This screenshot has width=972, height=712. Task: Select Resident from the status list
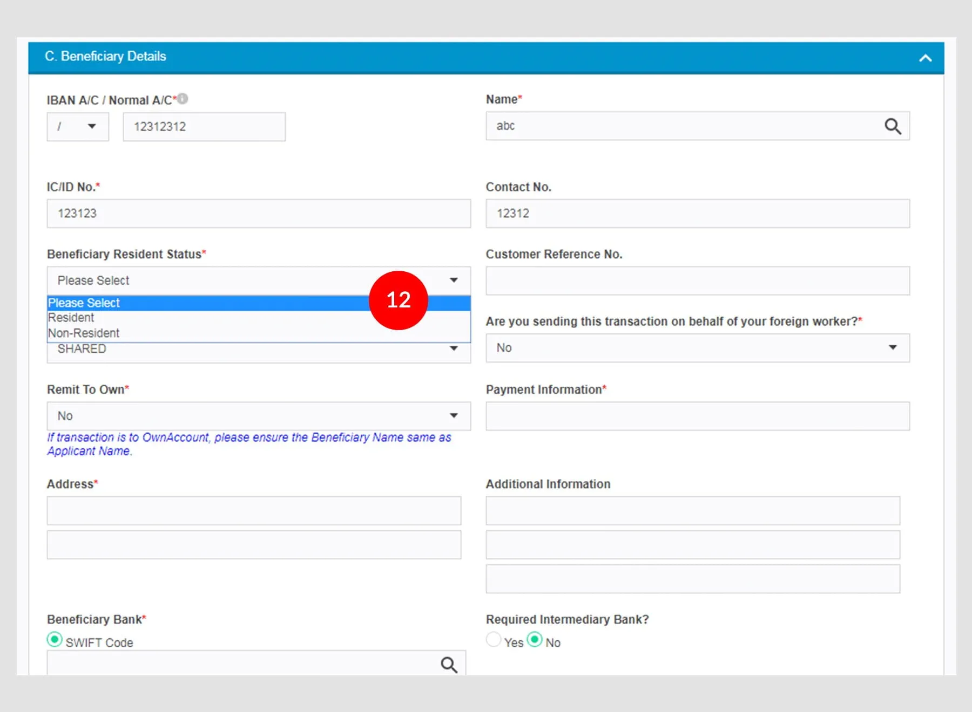[x=71, y=318]
